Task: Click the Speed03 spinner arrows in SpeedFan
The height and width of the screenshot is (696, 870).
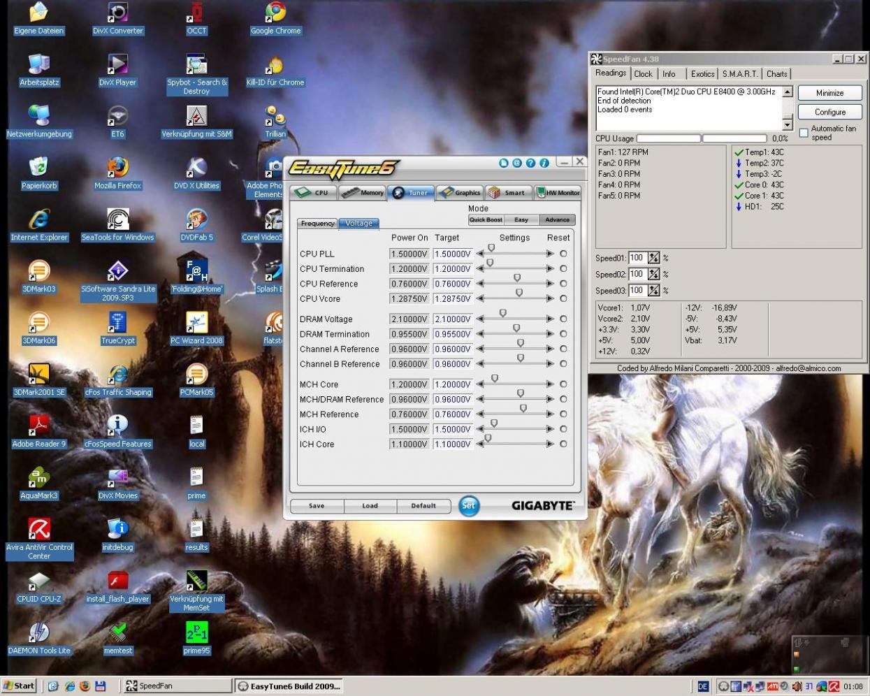Action: click(653, 290)
